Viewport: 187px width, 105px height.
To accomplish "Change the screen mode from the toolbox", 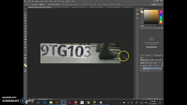I will click(25, 71).
